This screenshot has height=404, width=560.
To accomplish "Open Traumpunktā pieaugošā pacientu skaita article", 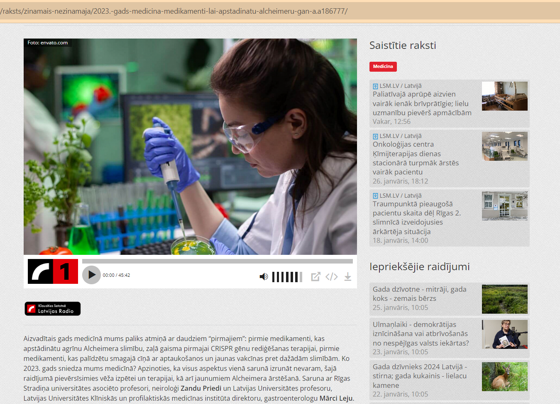I will (x=417, y=218).
